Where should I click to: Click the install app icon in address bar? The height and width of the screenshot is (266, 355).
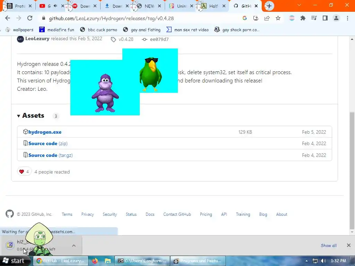[256, 18]
